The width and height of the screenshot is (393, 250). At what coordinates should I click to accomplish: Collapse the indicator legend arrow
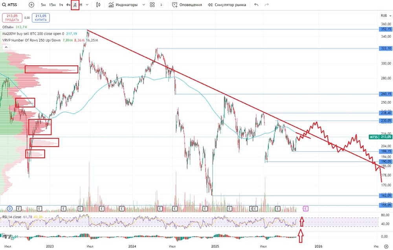(6, 47)
